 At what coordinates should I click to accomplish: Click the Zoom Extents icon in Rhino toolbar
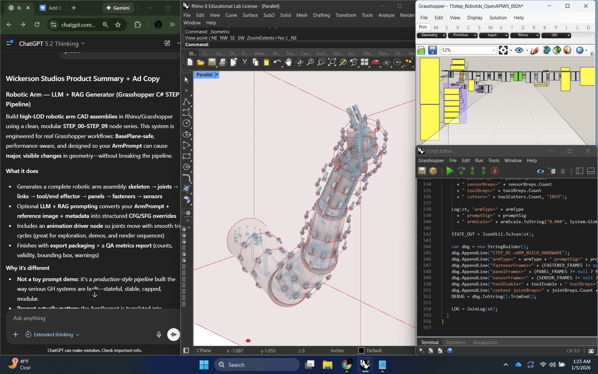click(x=332, y=62)
